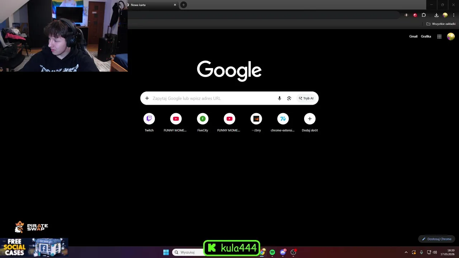The image size is (459, 258).
Task: Open Google Lens image search icon
Action: (x=289, y=98)
